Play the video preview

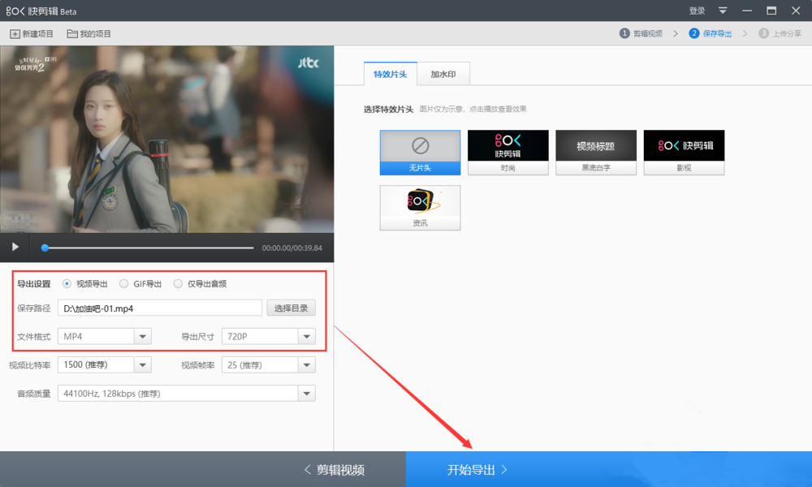coord(15,248)
